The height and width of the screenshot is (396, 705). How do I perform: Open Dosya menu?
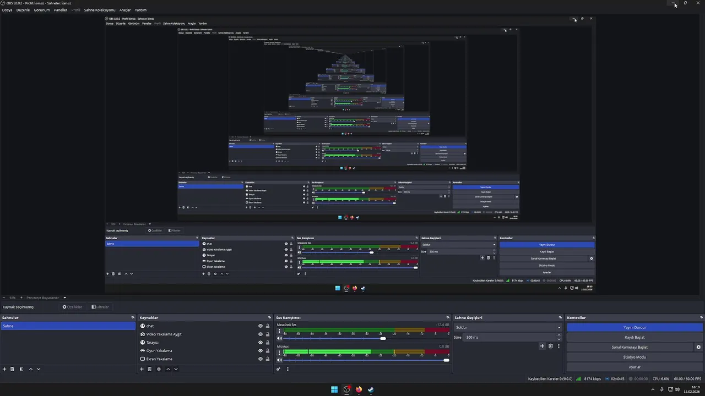[7, 10]
